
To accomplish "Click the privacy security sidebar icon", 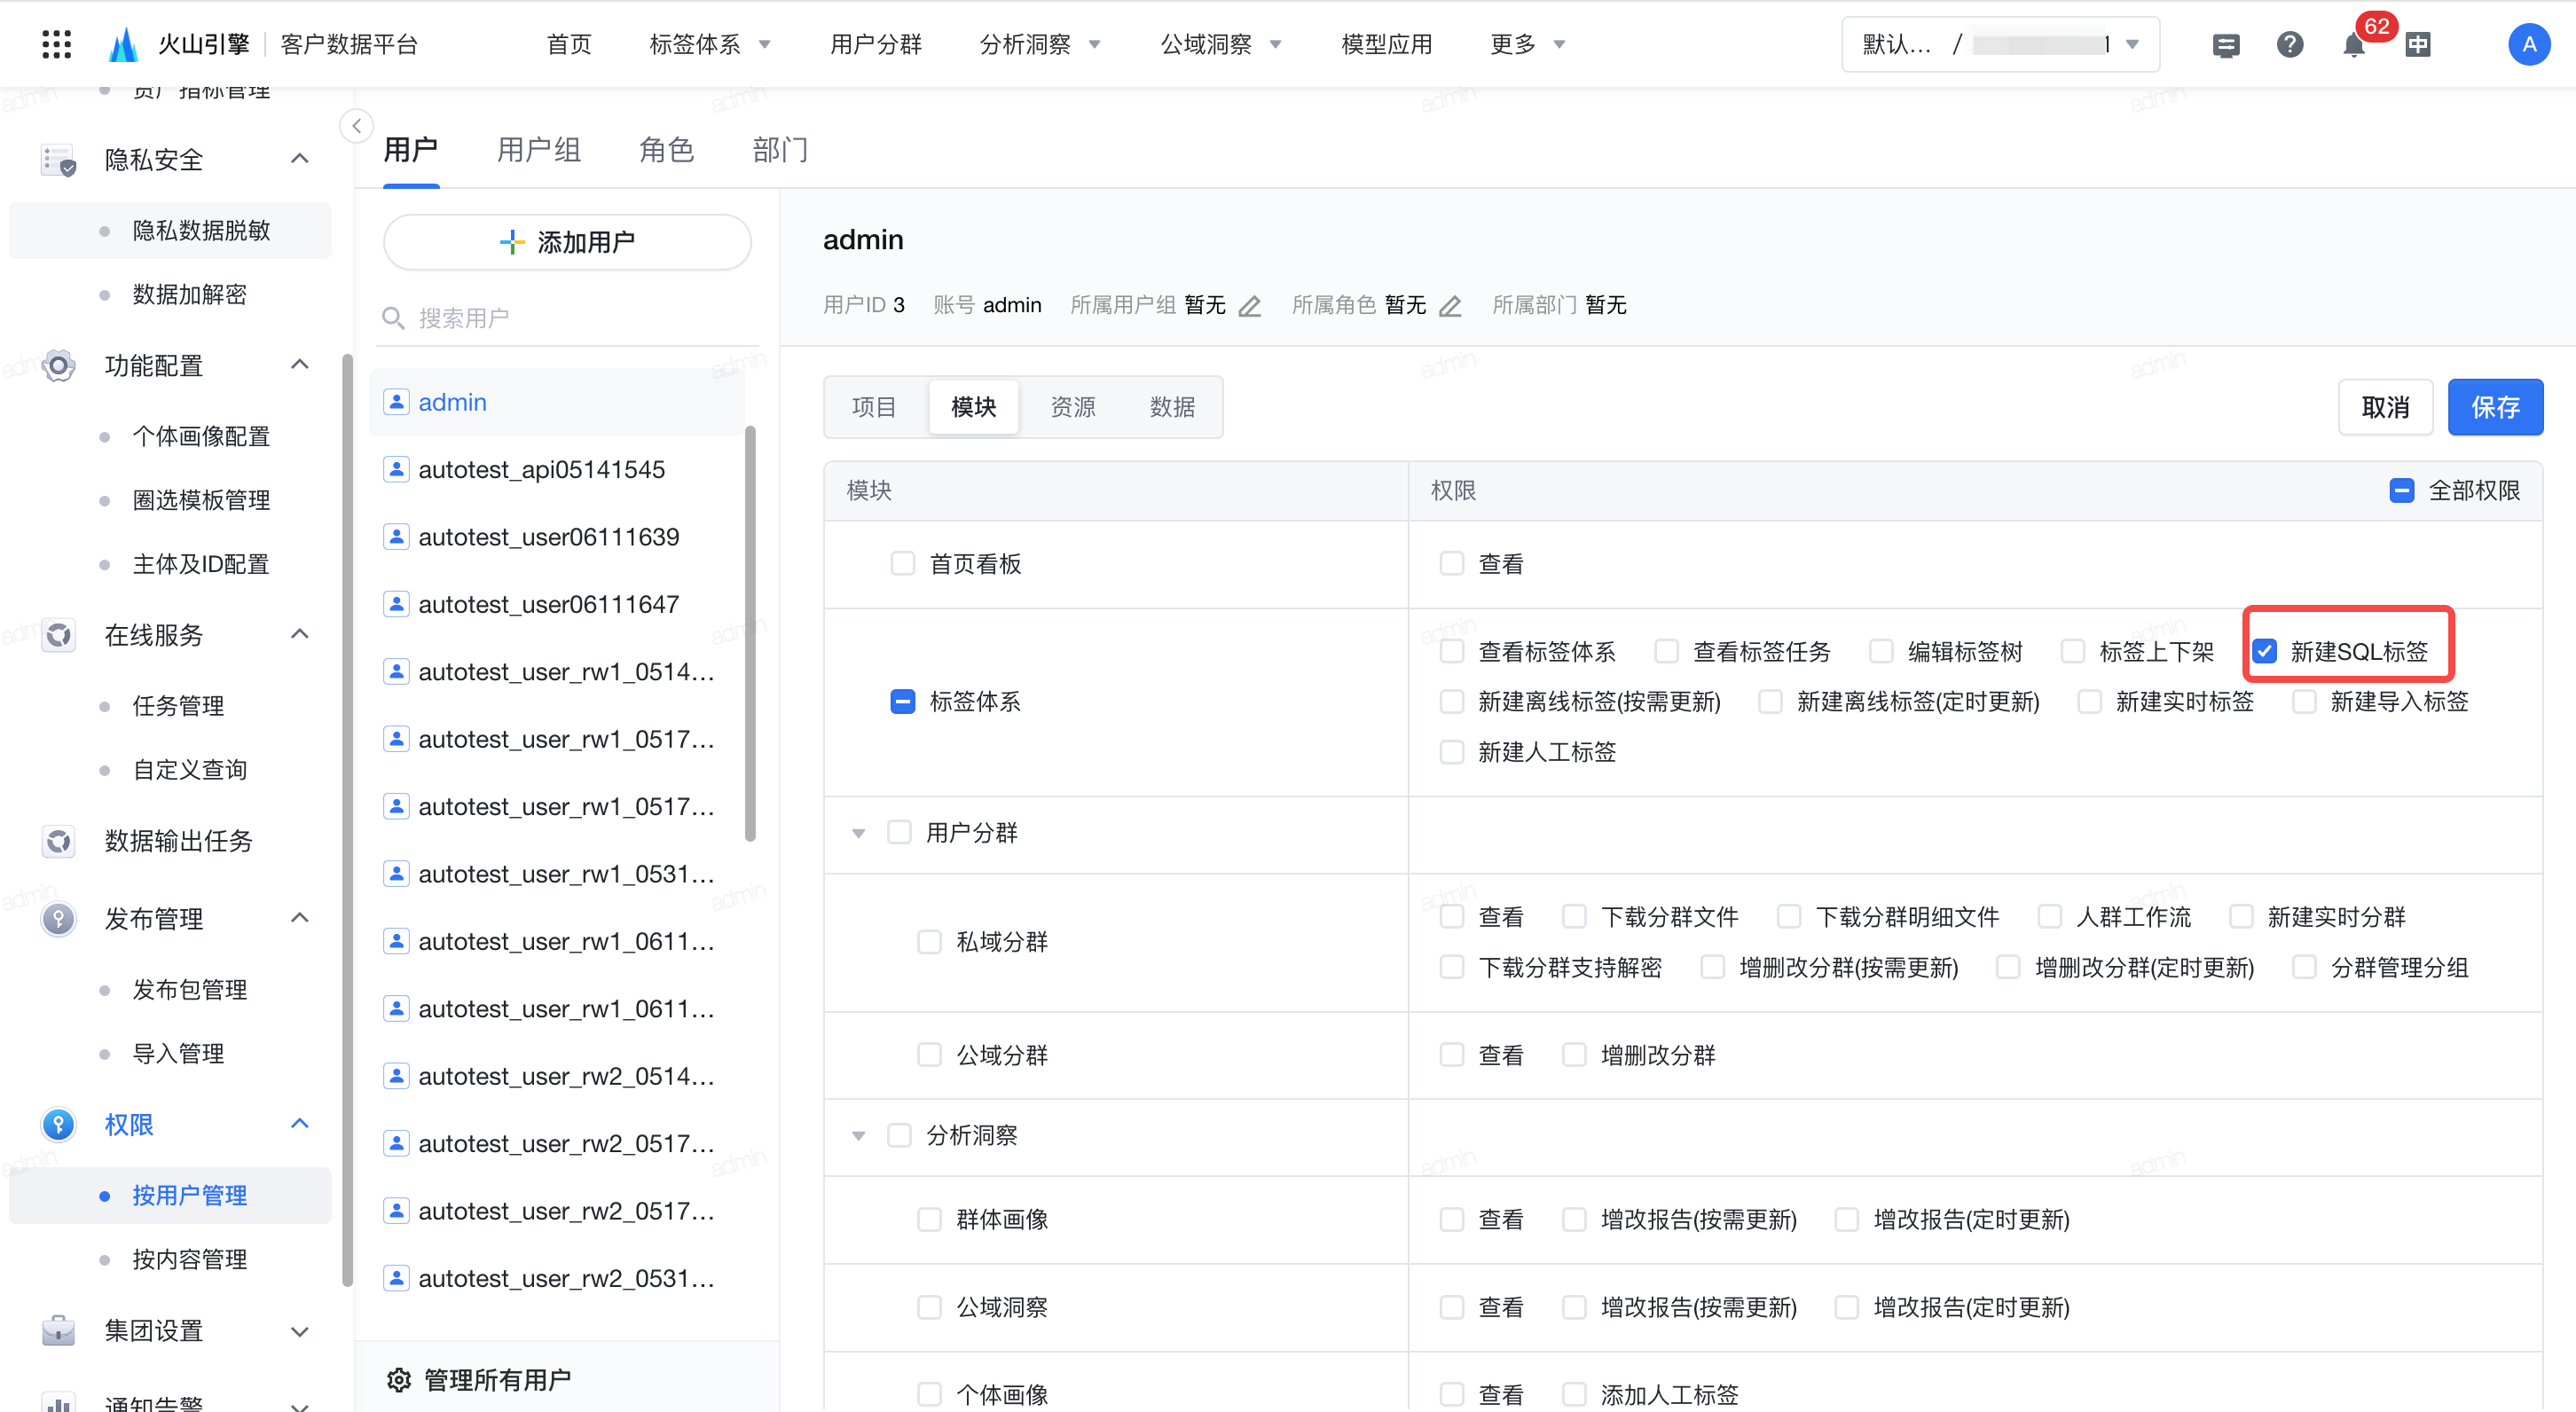I will tap(59, 160).
